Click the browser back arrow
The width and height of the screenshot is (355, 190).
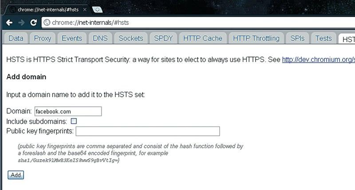pos(9,23)
